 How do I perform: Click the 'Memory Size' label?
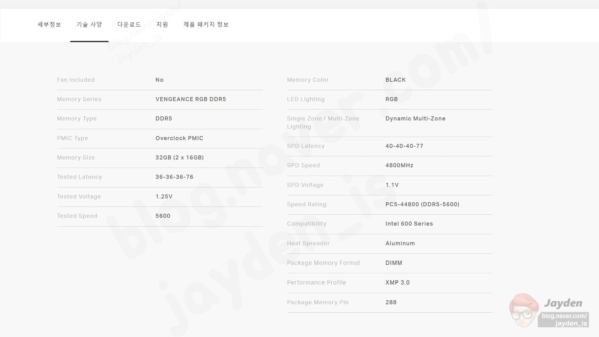pyautogui.click(x=76, y=158)
